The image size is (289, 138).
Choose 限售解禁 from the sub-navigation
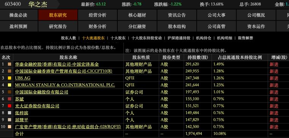pyautogui.click(x=245, y=38)
